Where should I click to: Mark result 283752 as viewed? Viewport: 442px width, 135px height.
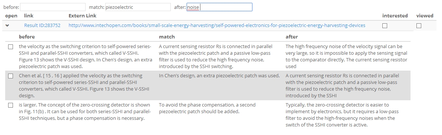coord(419,26)
